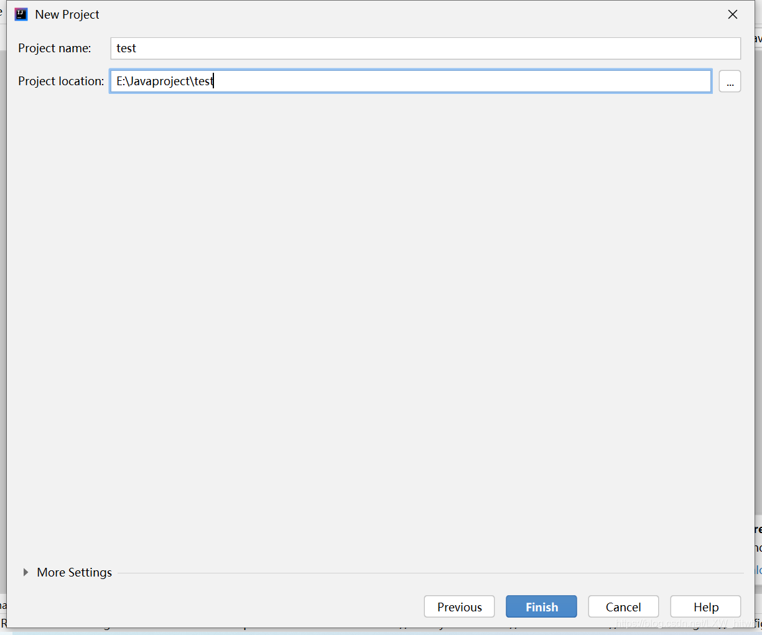The image size is (762, 635).
Task: Cancel the New Project dialog
Action: click(x=623, y=607)
